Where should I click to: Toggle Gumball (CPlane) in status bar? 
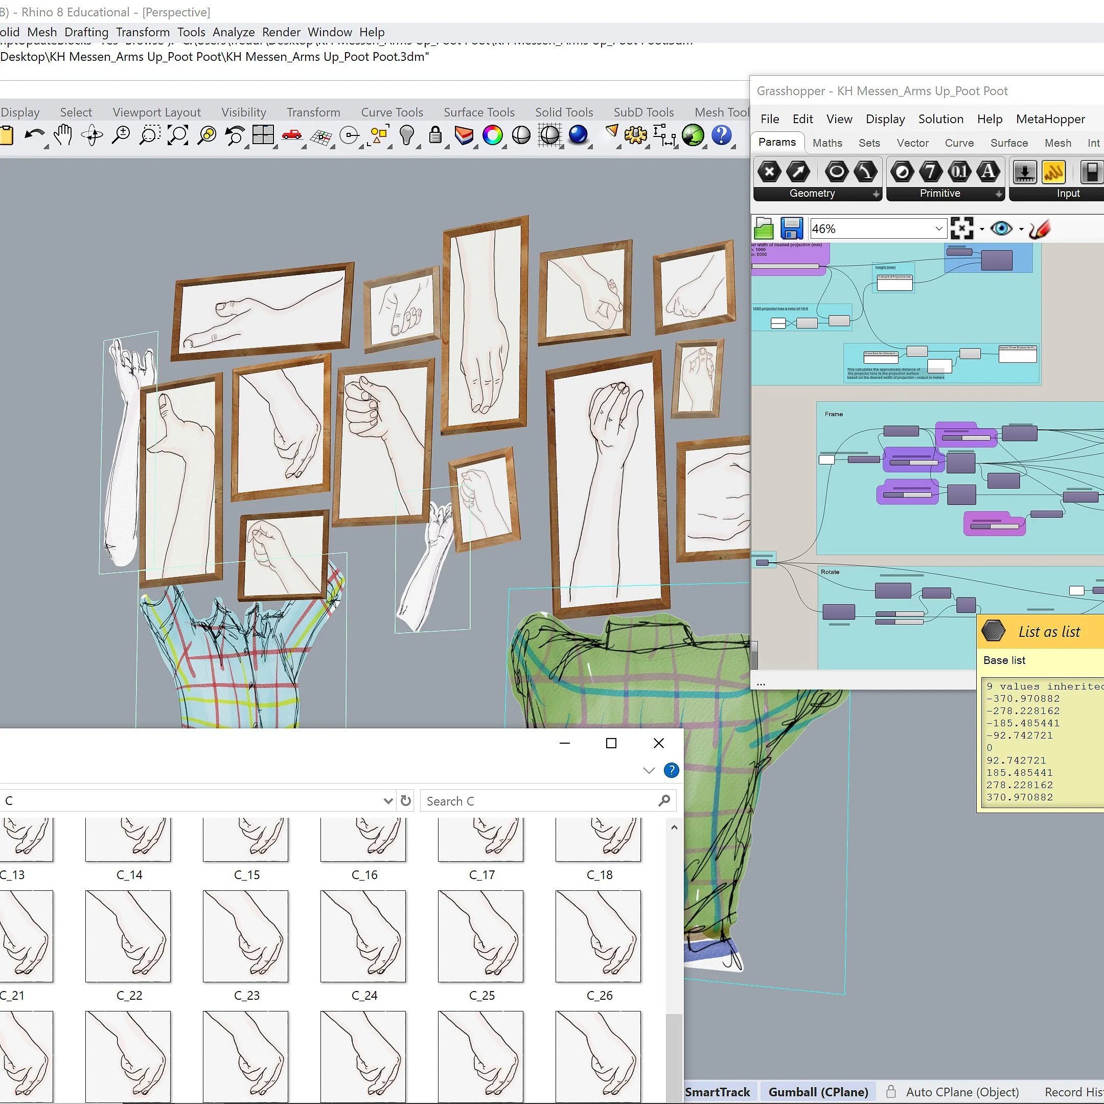[818, 1092]
